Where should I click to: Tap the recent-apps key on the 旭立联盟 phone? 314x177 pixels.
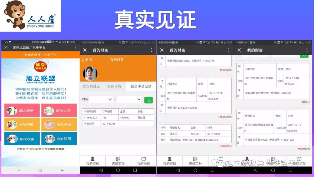pyautogui.click(x=18, y=170)
